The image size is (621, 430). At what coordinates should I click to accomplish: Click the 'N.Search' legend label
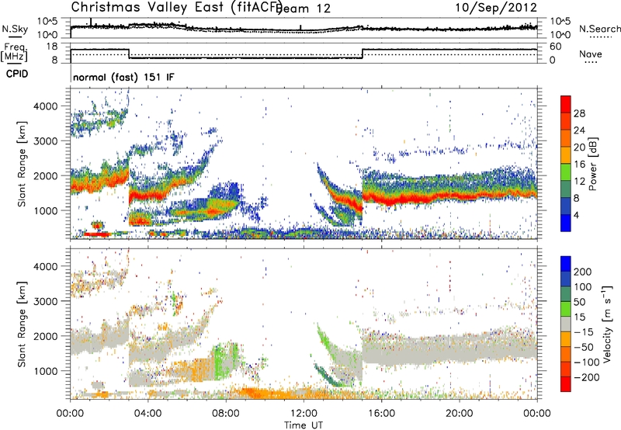click(x=600, y=29)
